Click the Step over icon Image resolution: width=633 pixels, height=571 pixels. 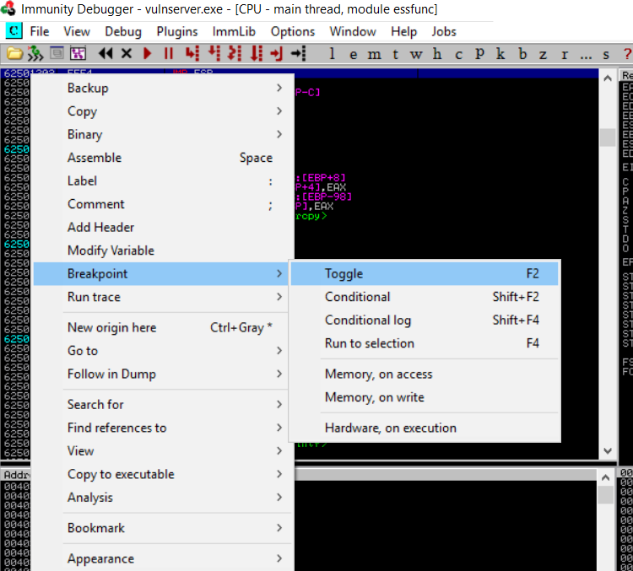pyautogui.click(x=214, y=53)
